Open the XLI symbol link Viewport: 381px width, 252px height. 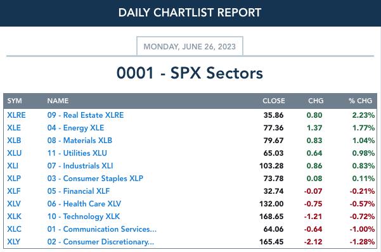click(13, 165)
